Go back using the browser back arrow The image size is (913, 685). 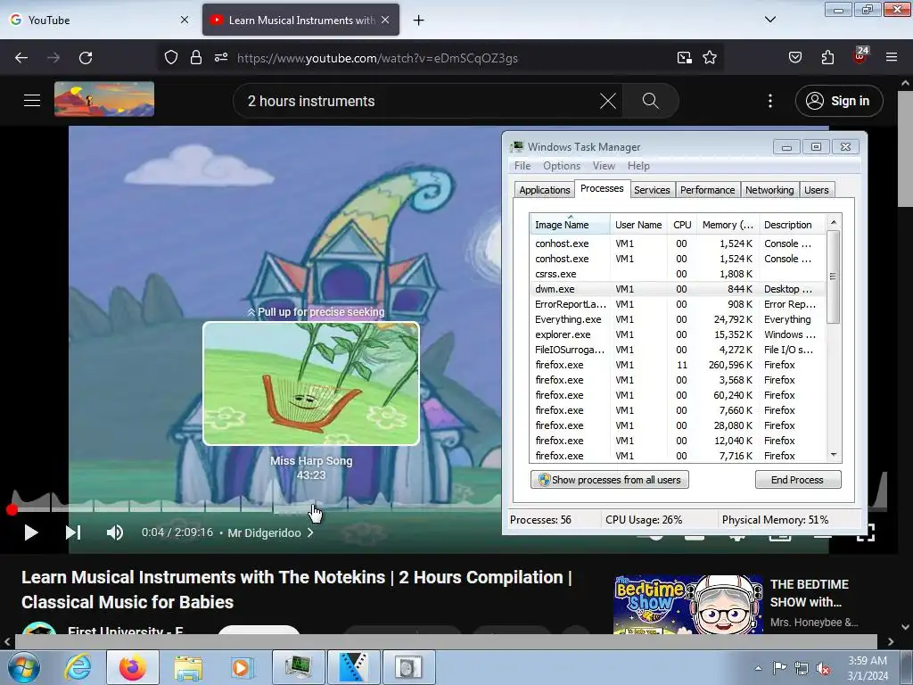click(x=21, y=58)
